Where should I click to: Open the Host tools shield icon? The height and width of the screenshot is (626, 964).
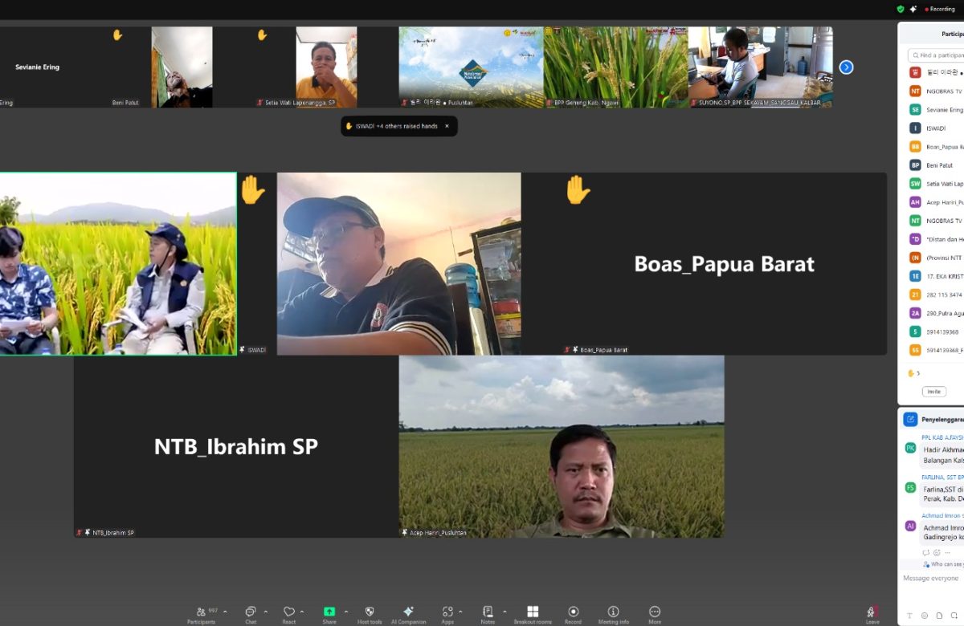(x=369, y=612)
